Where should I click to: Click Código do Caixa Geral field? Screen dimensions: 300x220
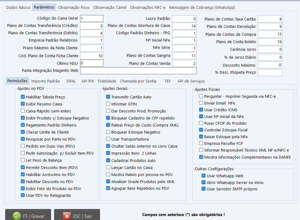click(92, 19)
